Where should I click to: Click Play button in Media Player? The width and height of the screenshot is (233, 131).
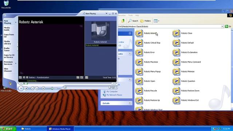[x=21, y=88]
